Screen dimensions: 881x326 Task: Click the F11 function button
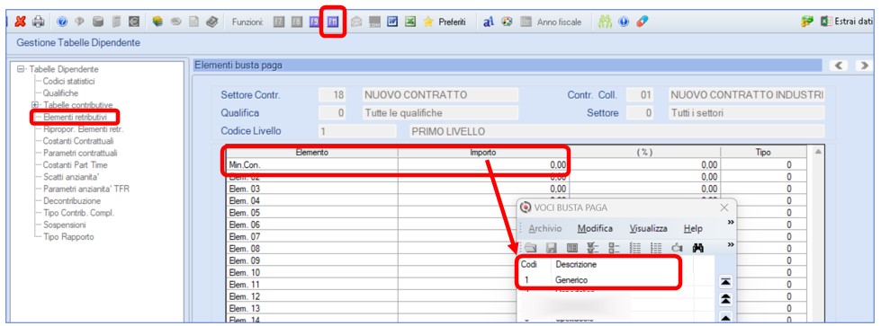click(x=333, y=22)
